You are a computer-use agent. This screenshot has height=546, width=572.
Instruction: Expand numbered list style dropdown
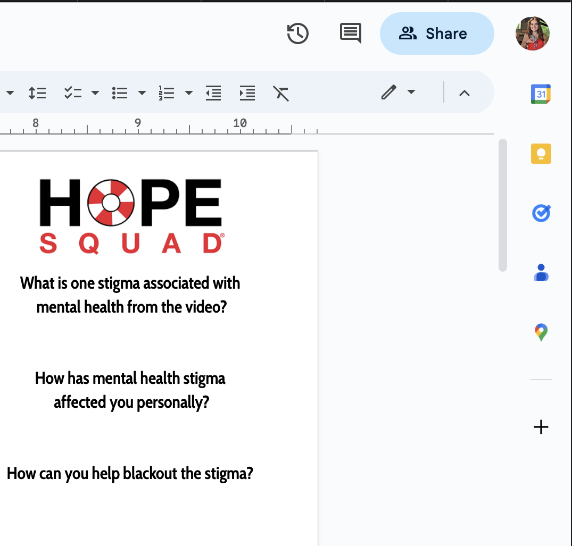pos(189,93)
